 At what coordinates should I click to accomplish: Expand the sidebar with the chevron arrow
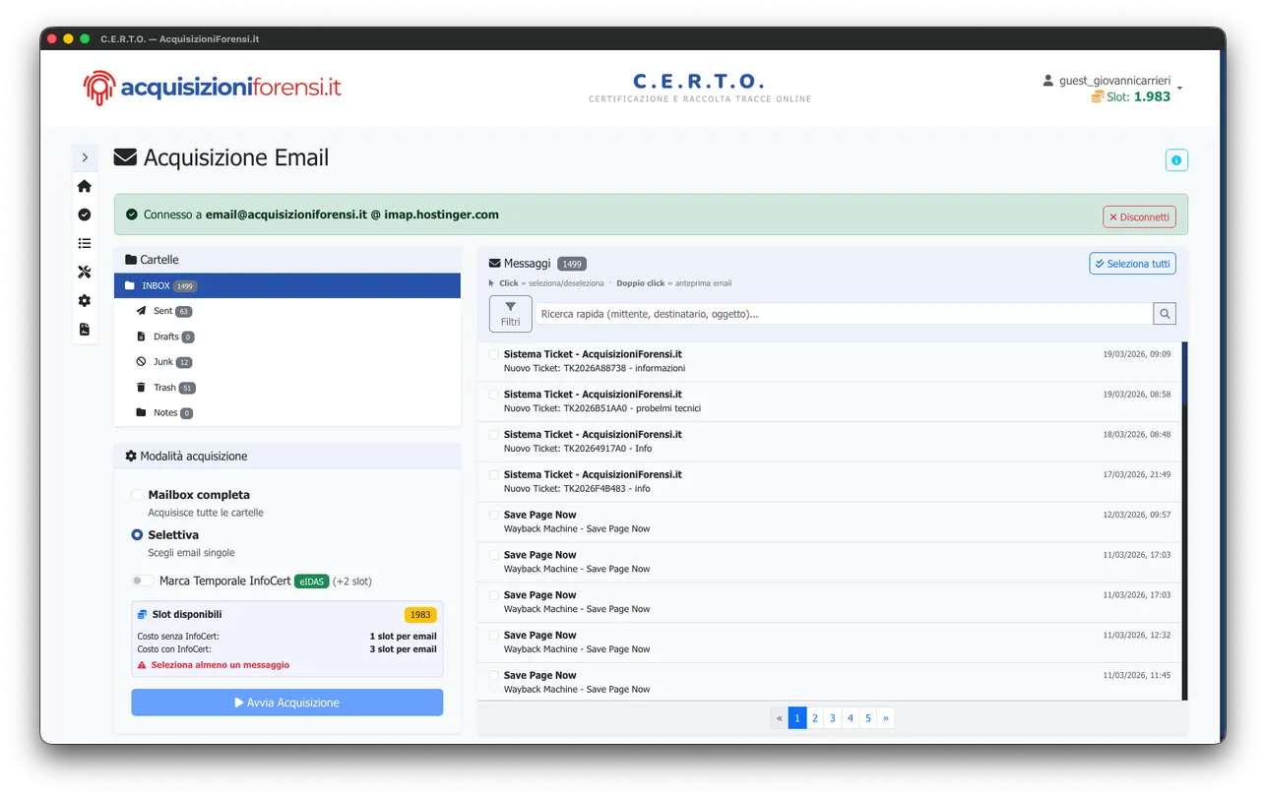pos(85,156)
